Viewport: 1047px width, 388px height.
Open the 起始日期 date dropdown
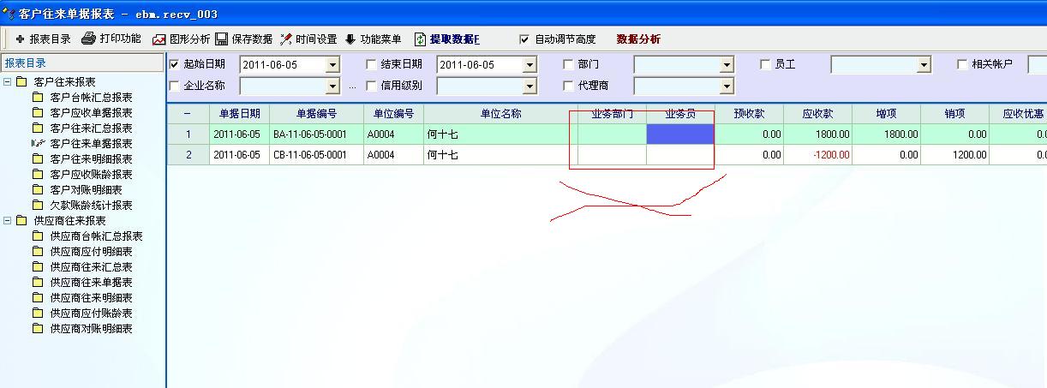point(332,65)
